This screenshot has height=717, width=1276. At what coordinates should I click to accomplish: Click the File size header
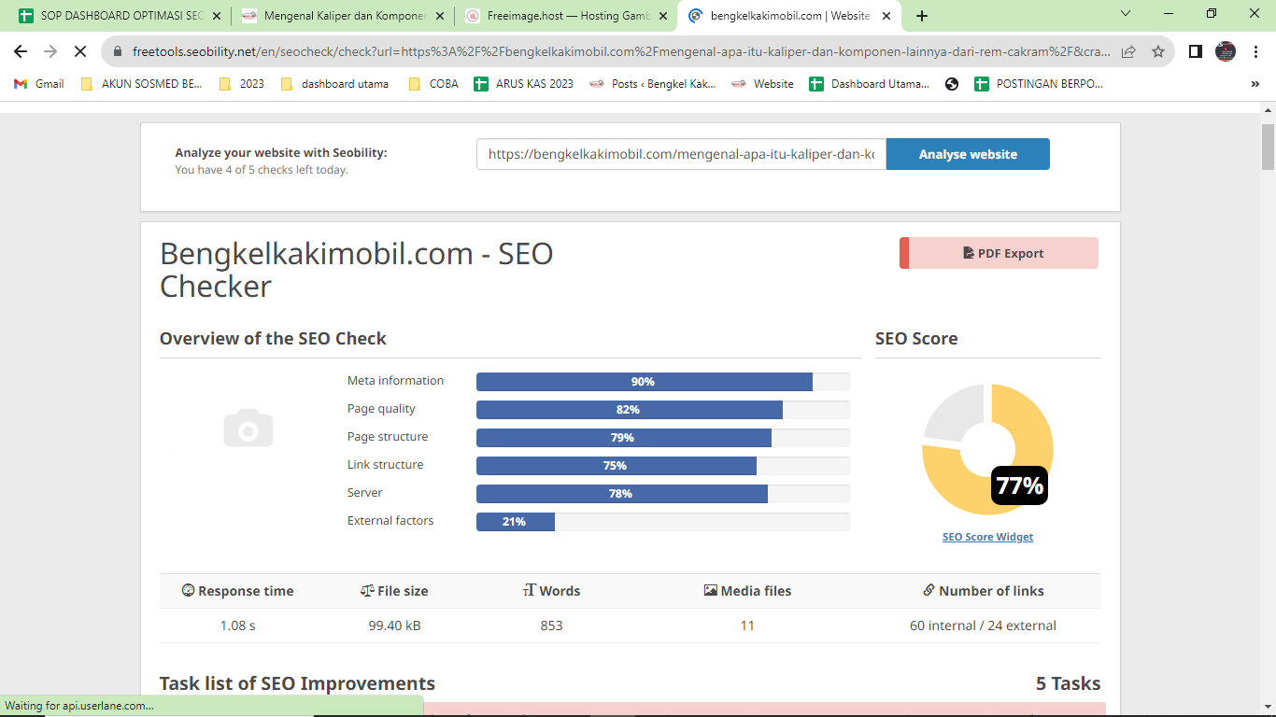click(394, 591)
